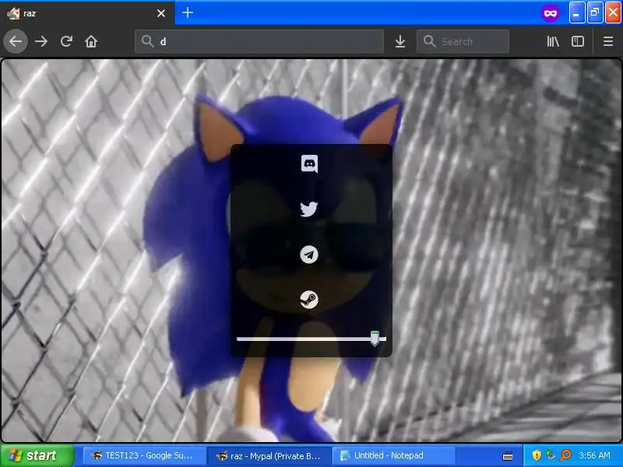Click the network connection tray icon
The image size is (623, 467).
coord(551,455)
